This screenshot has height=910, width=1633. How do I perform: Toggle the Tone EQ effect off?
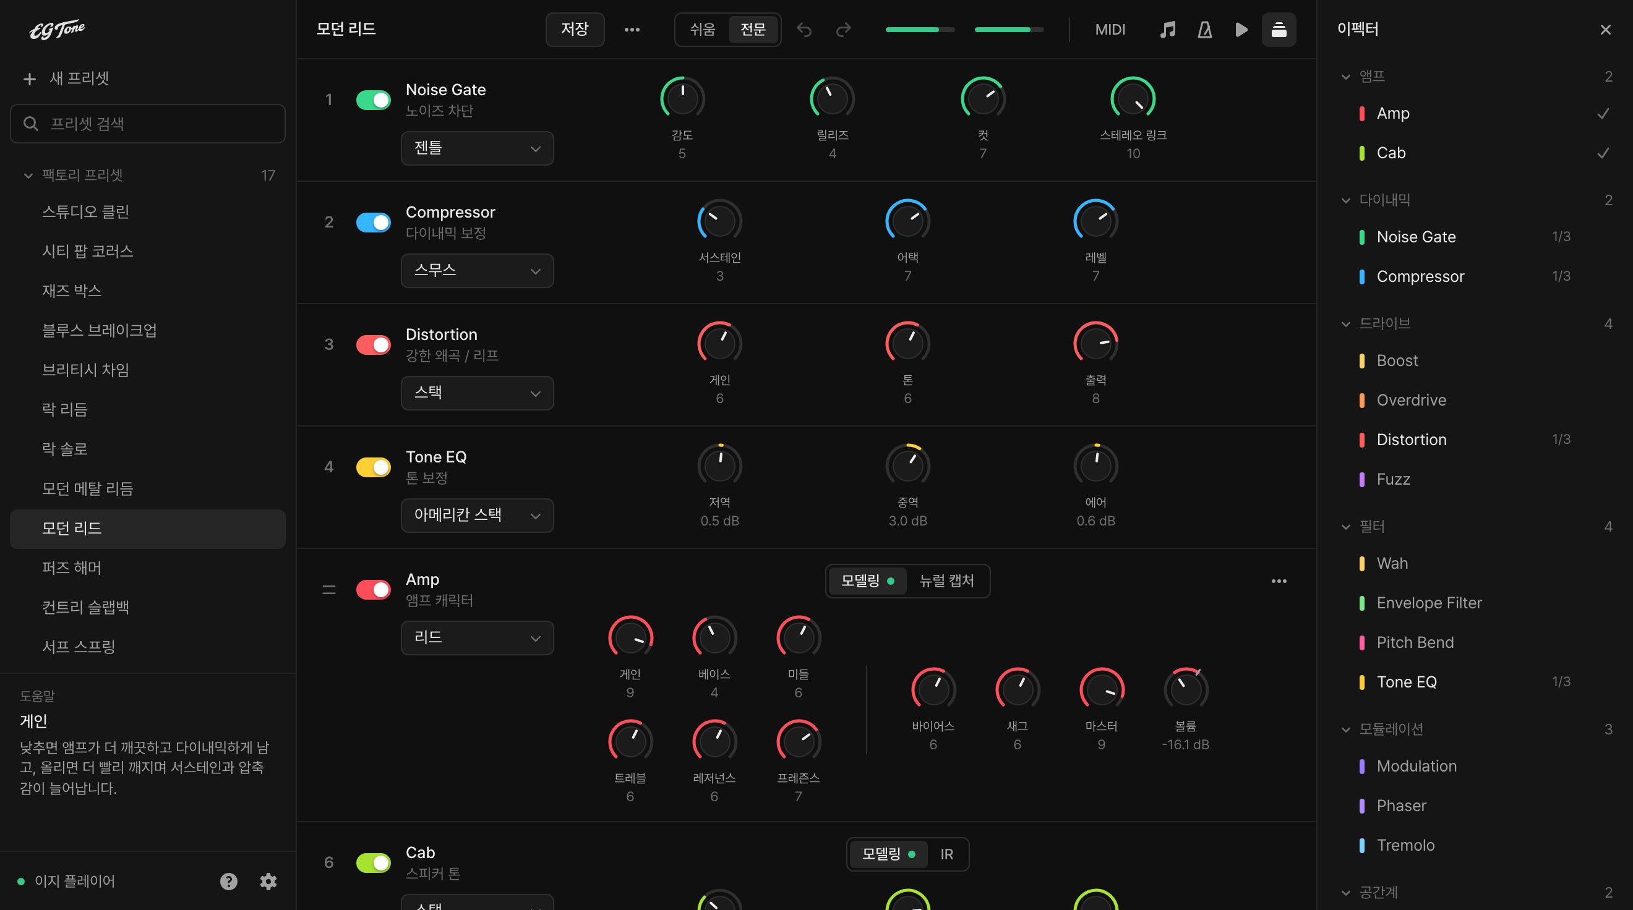tap(374, 467)
